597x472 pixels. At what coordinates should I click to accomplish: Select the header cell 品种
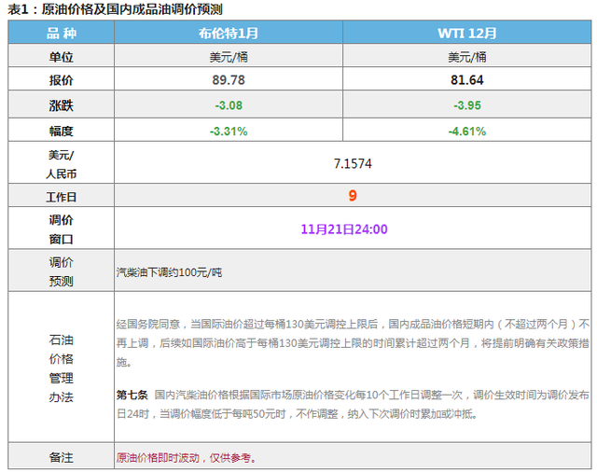[62, 34]
